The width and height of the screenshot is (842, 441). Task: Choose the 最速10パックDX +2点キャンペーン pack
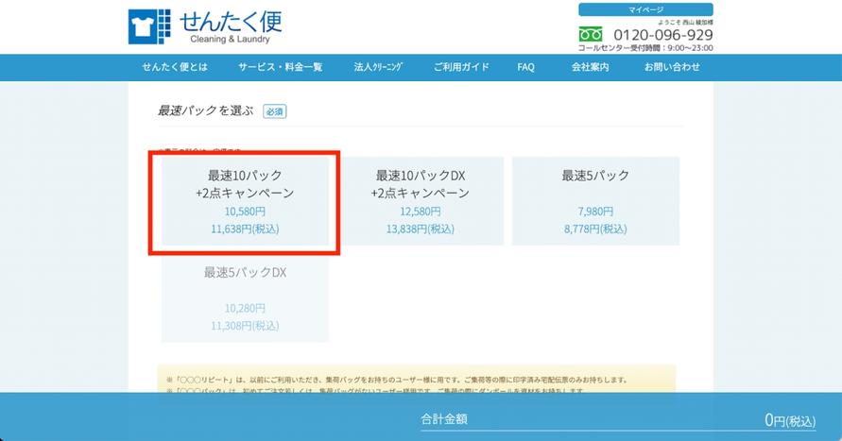[420, 201]
